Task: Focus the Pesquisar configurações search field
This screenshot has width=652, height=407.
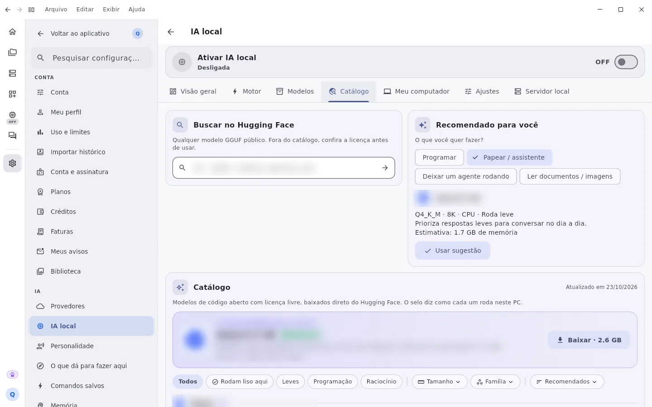Action: coord(91,58)
